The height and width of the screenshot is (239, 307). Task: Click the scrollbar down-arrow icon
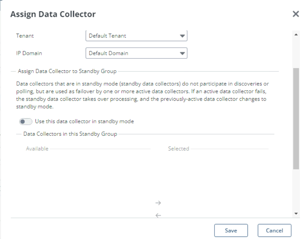point(296,213)
